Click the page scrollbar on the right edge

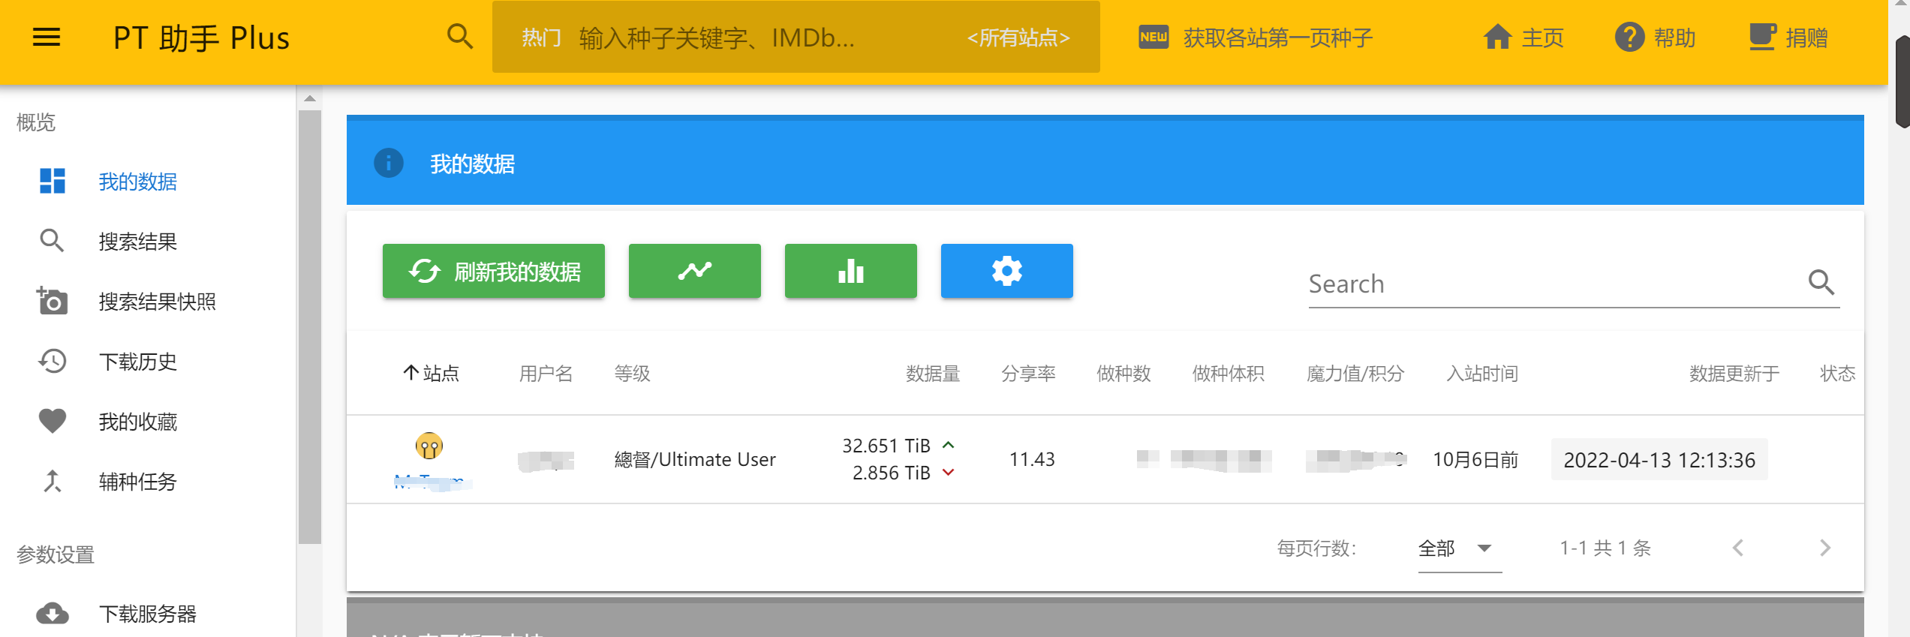tap(1902, 83)
